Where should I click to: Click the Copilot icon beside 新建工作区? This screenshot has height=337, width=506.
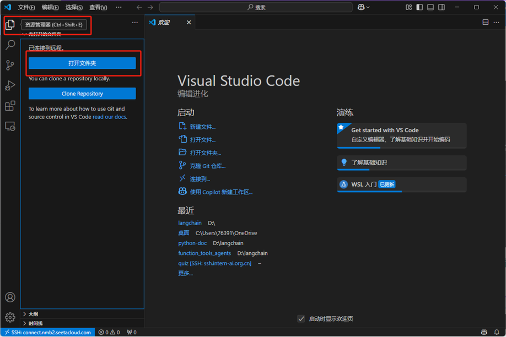click(182, 191)
